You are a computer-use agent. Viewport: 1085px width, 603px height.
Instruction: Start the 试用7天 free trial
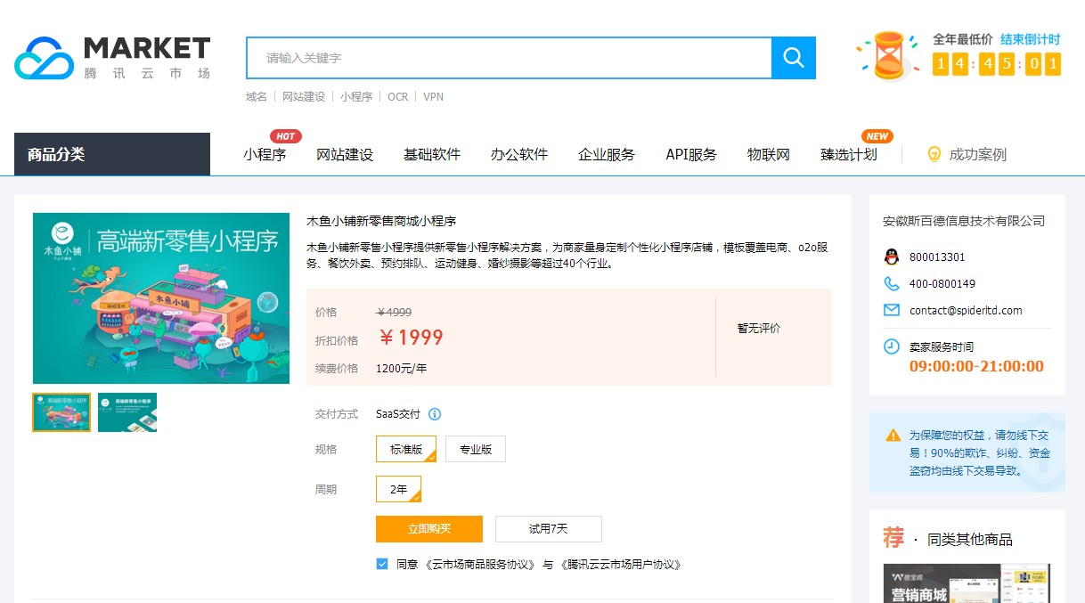point(549,529)
